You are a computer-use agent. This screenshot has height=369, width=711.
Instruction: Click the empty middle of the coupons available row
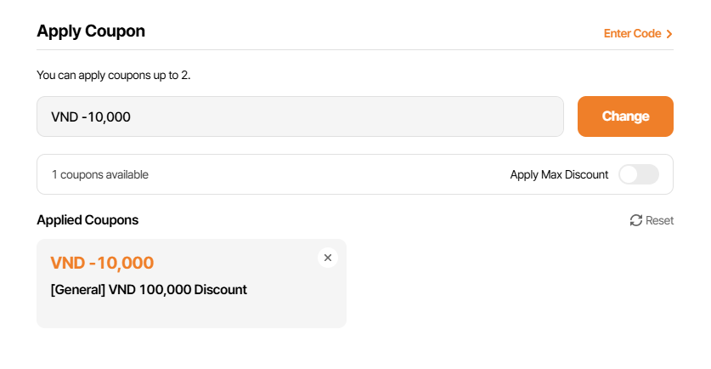click(x=331, y=174)
